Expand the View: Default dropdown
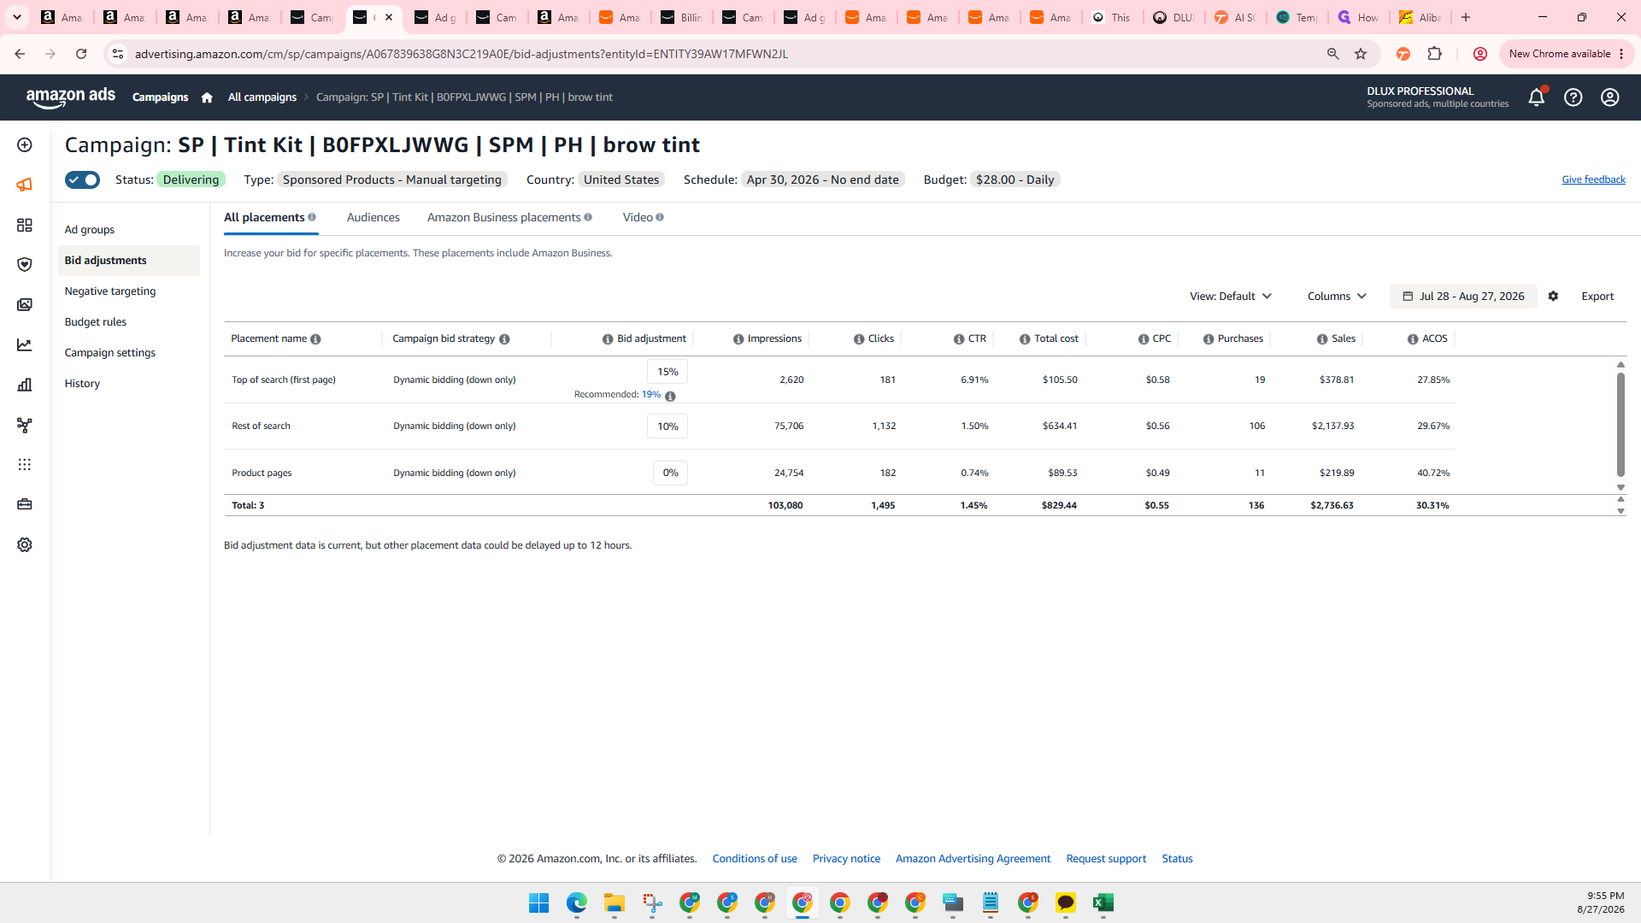1641x923 pixels. [x=1231, y=297]
